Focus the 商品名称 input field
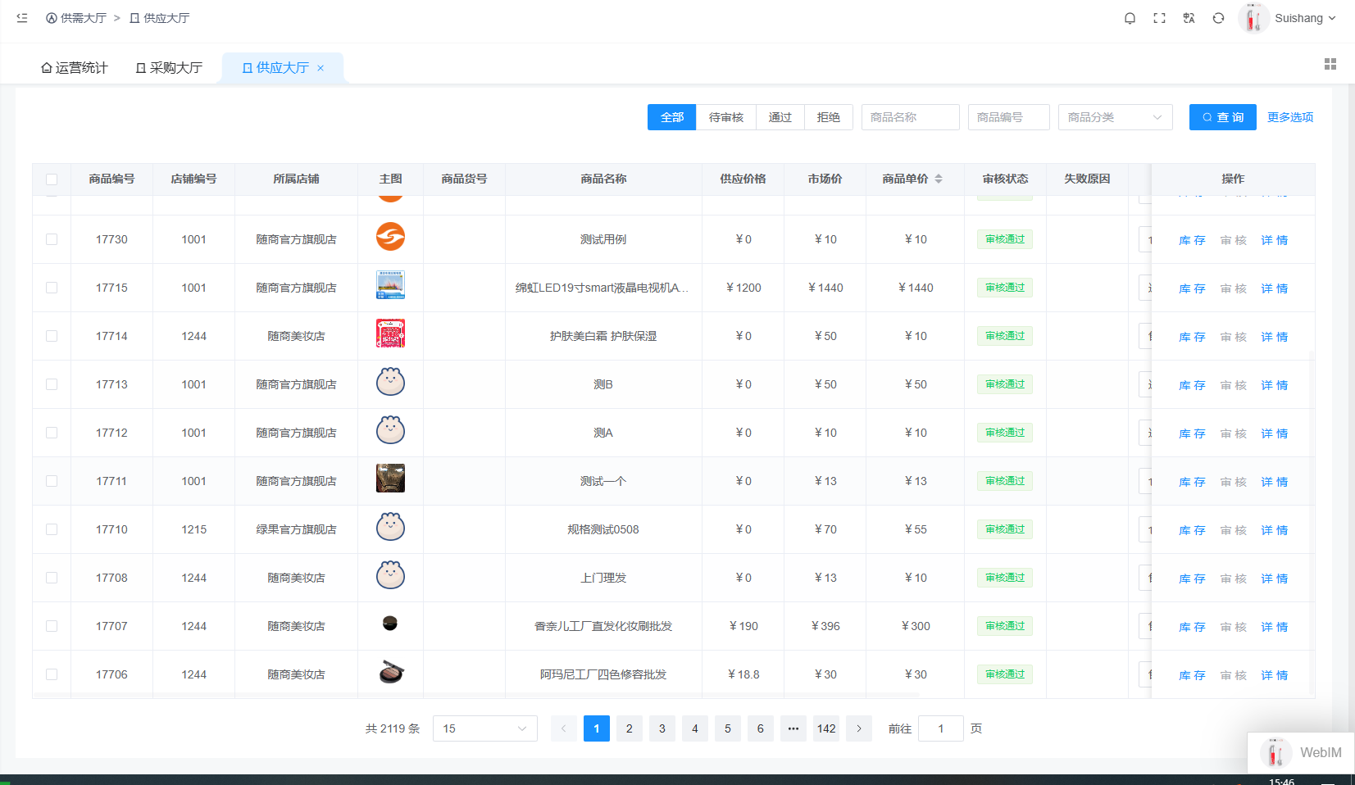The width and height of the screenshot is (1355, 785). pos(910,117)
